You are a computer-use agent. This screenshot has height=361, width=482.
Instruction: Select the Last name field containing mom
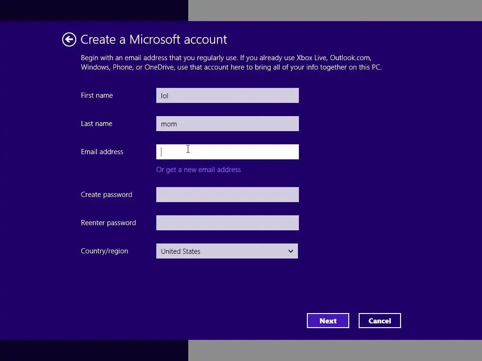click(x=227, y=124)
